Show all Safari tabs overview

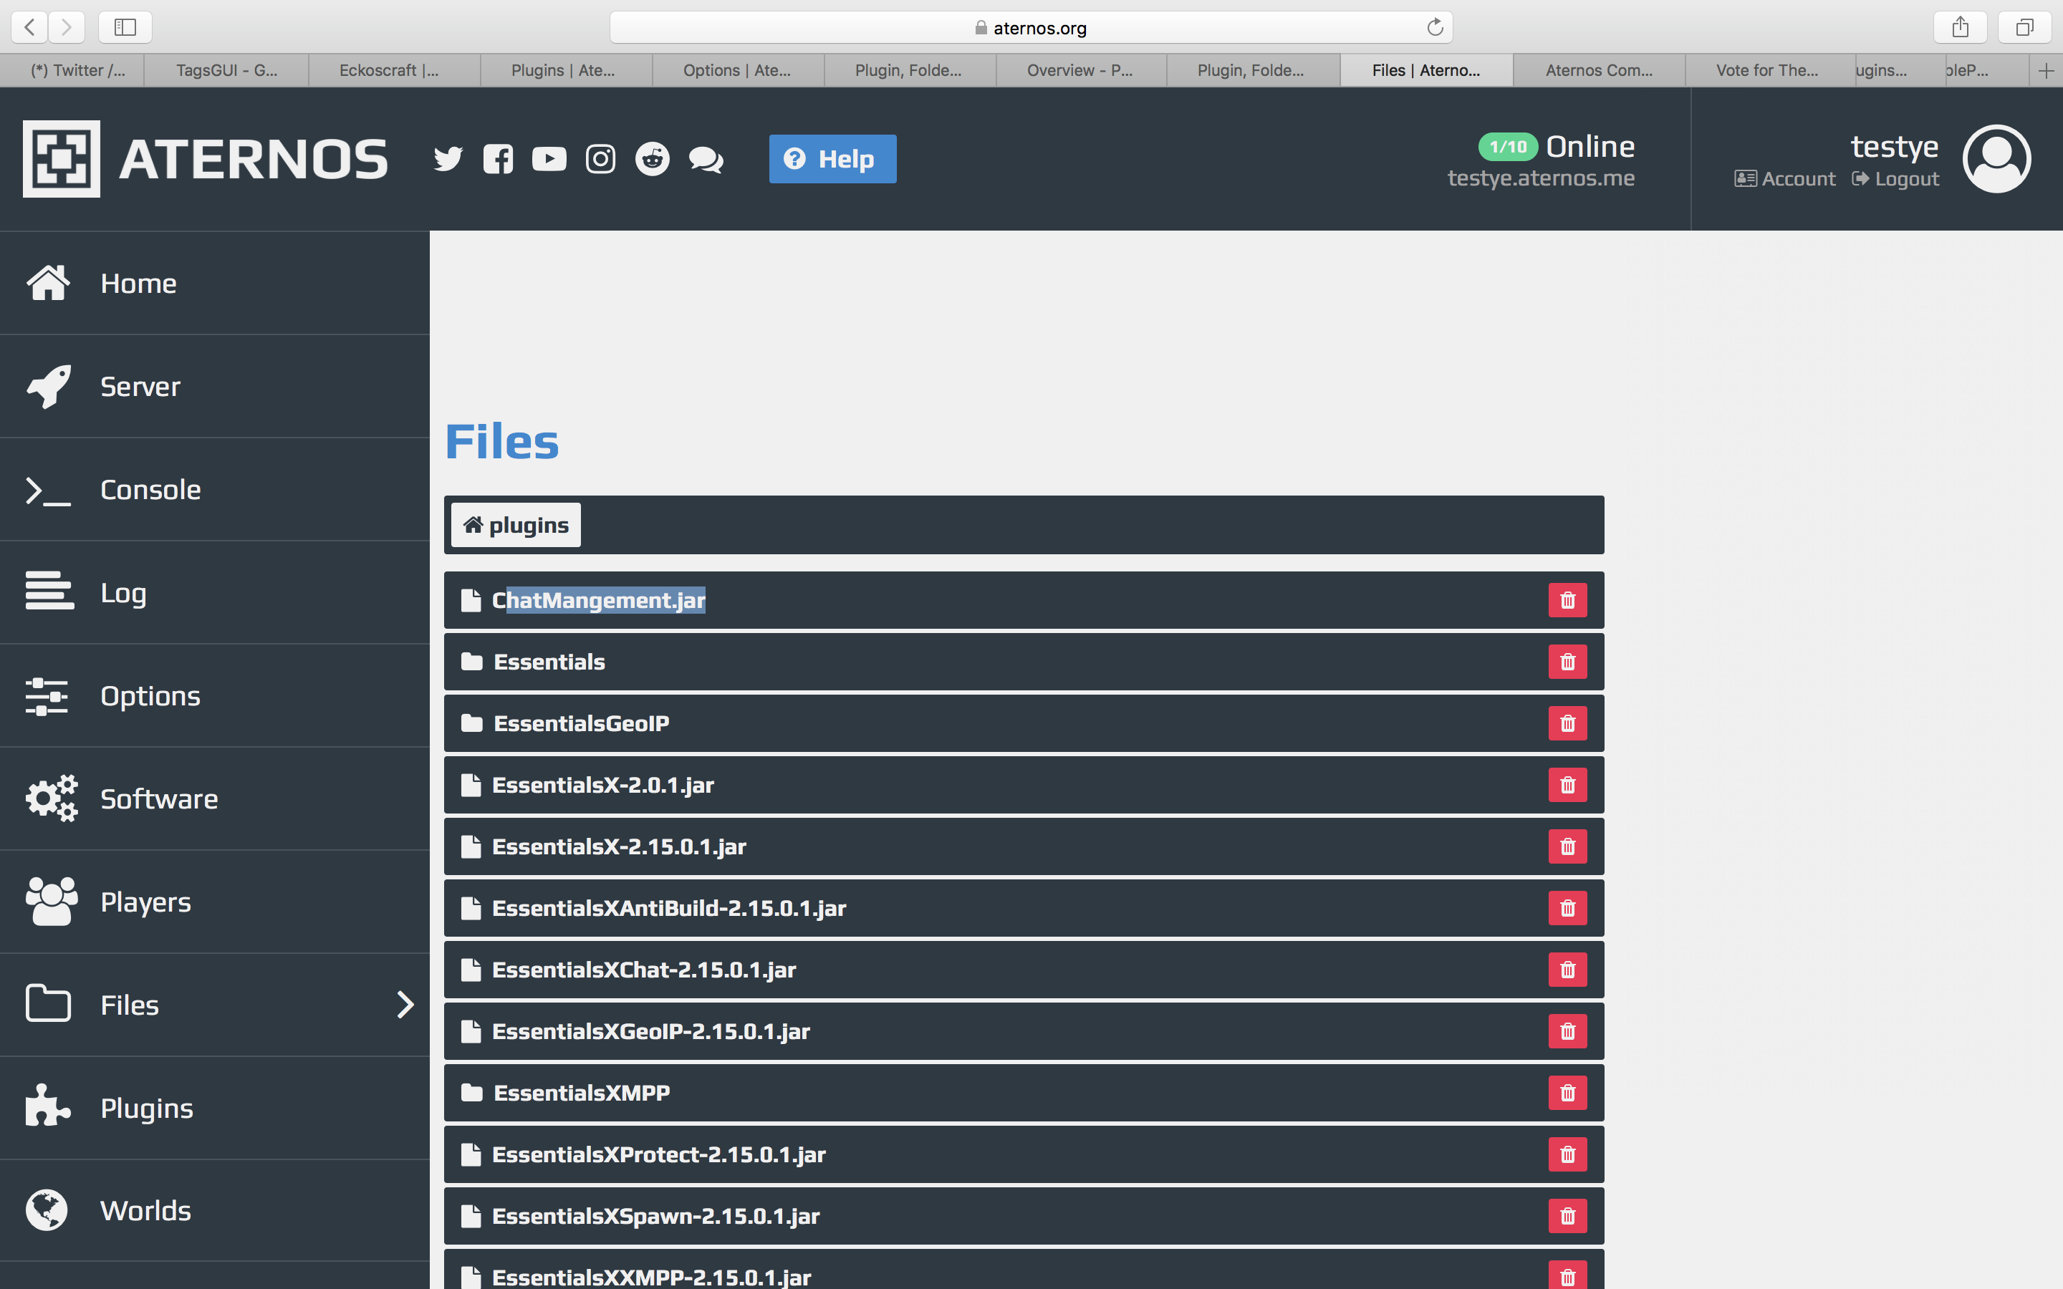2024,27
